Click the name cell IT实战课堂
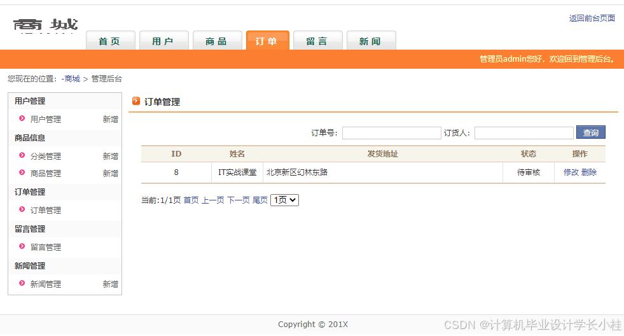Screen dimensions: 624x336 click(x=237, y=172)
